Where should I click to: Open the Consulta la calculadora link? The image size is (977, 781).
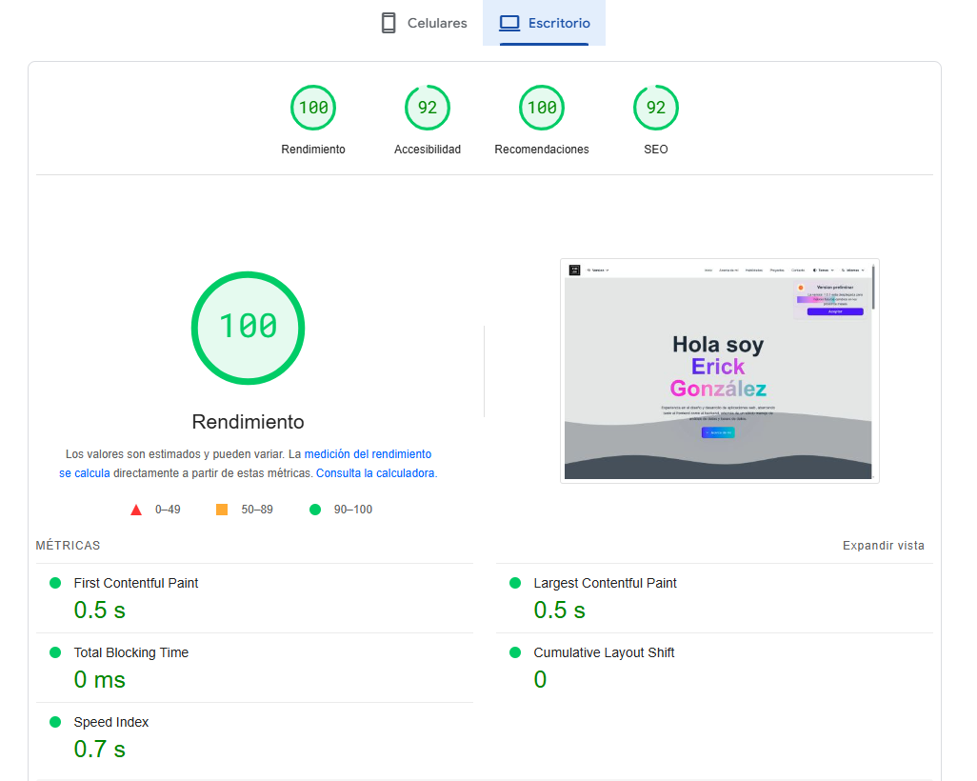tap(376, 472)
